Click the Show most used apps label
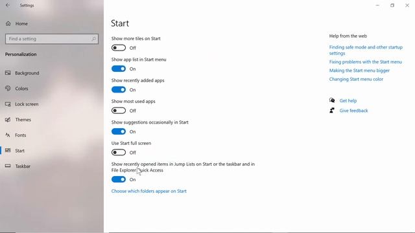This screenshot has height=233, width=415. 134,101
